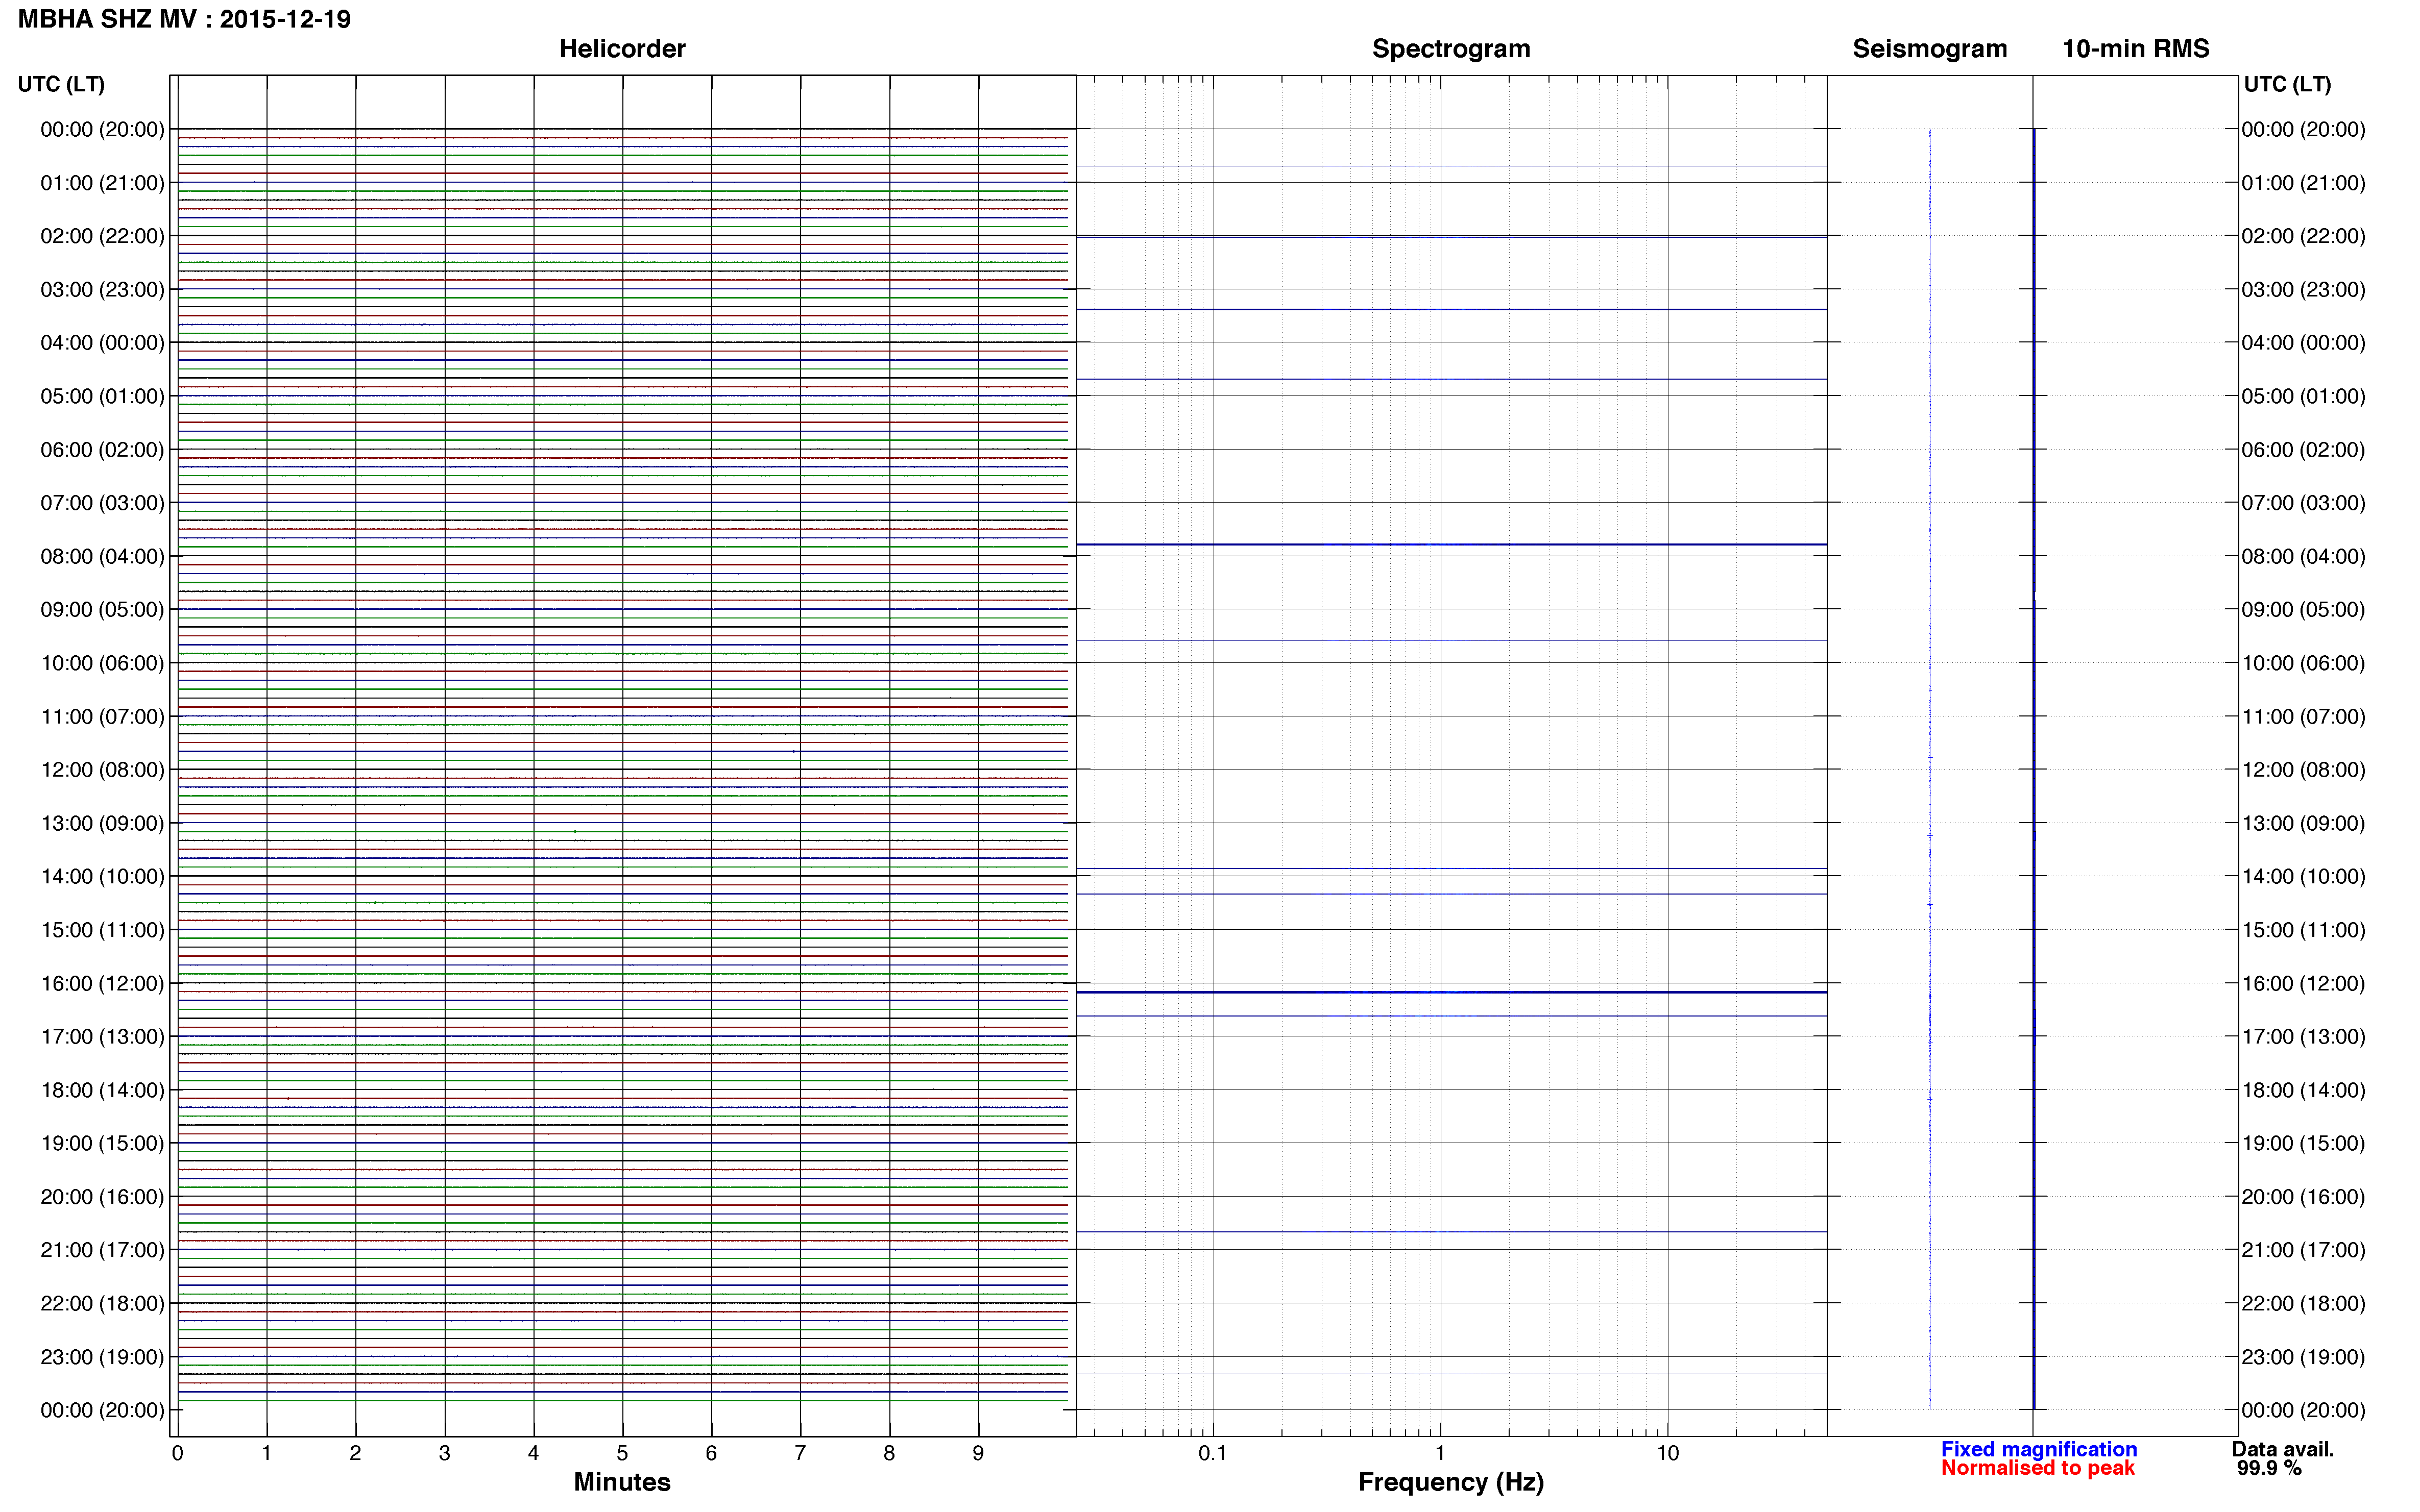Click the right-side 'UTC (LT)' axis label
Image resolution: width=2420 pixels, height=1512 pixels.
[2287, 84]
